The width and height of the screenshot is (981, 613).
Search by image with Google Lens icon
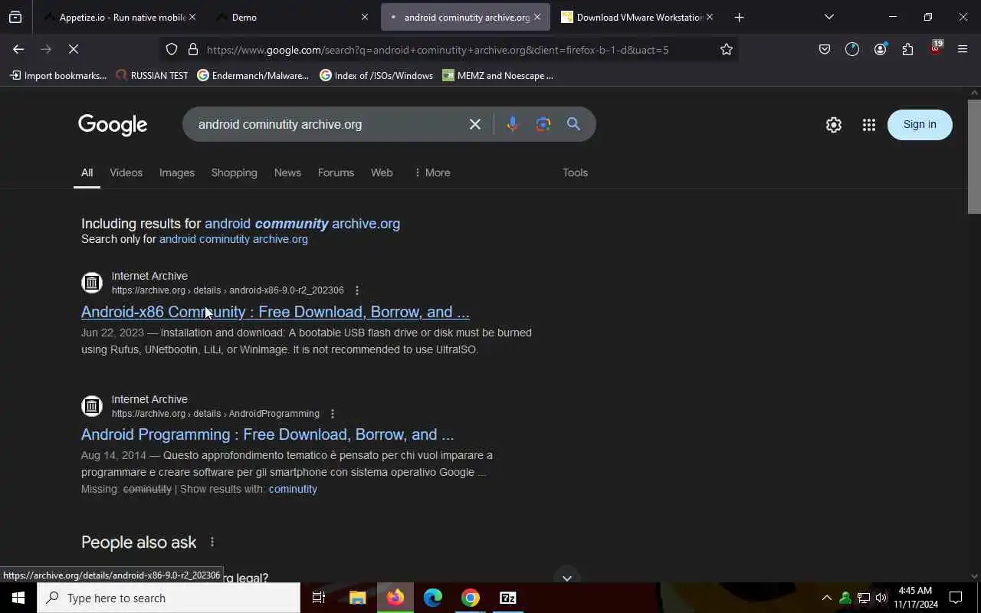click(x=543, y=124)
